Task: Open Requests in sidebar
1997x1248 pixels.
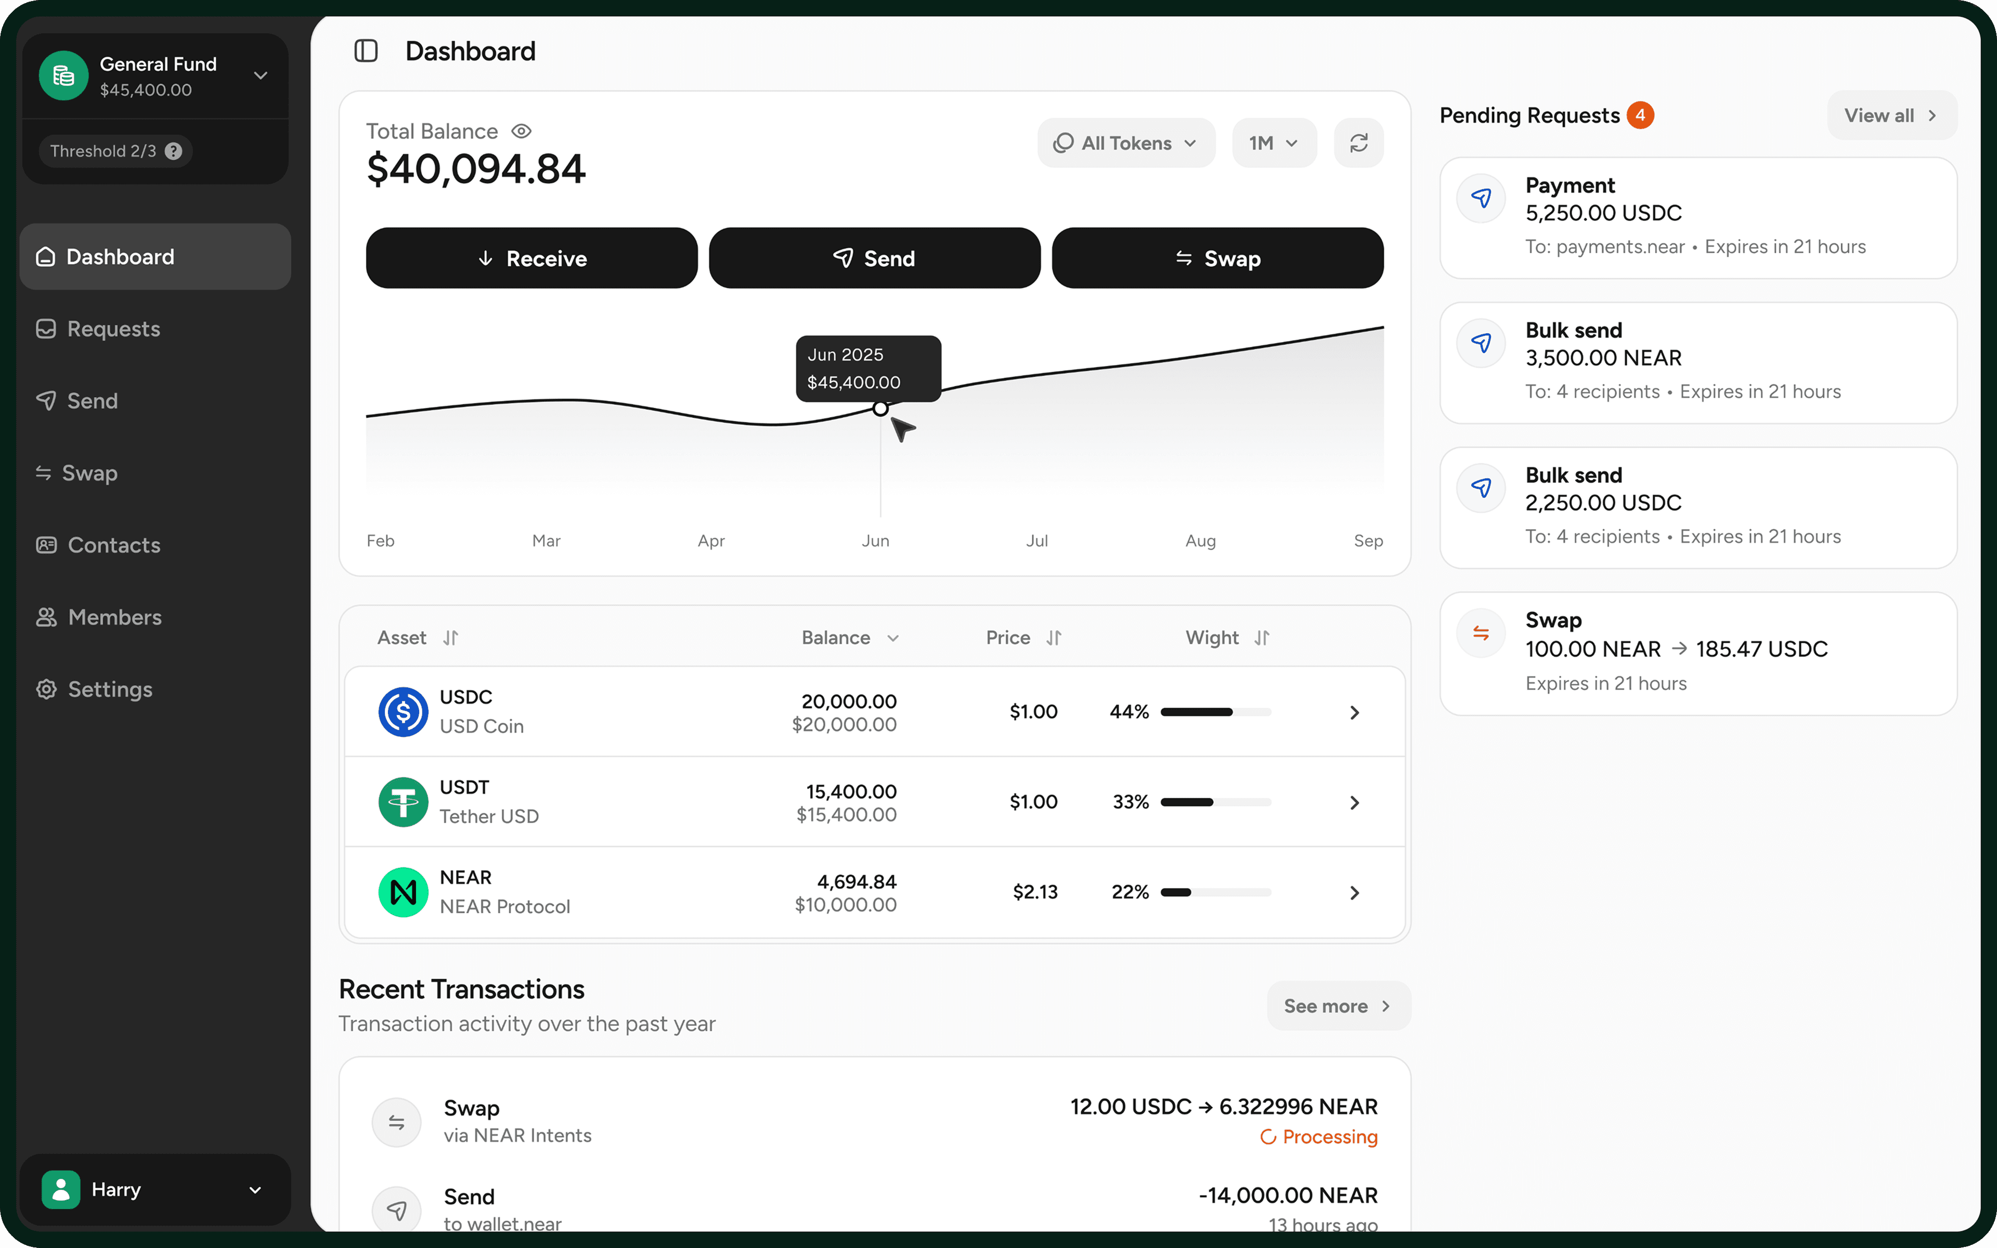Action: pyautogui.click(x=155, y=329)
